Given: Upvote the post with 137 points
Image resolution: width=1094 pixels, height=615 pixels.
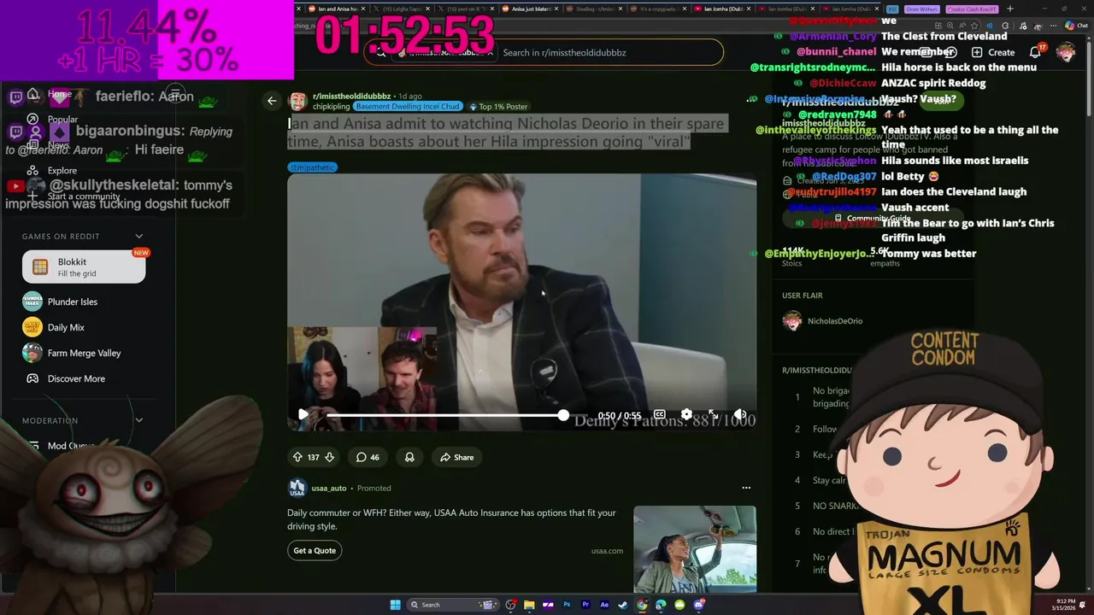Looking at the screenshot, I should 297,457.
